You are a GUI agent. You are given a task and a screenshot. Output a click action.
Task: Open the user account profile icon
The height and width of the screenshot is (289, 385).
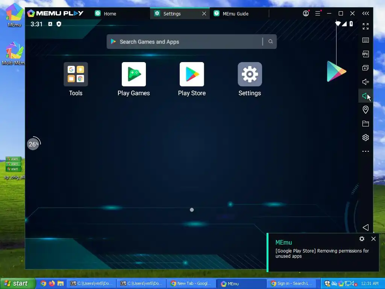pyautogui.click(x=306, y=13)
